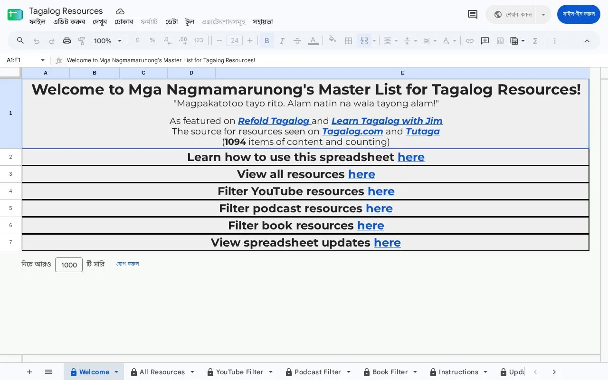Follow the Tagalog.com link

click(352, 132)
